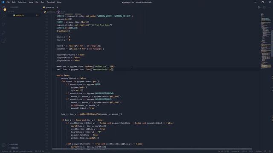
Task: Click the 'pygame.quit()' line
Action: click(x=79, y=87)
